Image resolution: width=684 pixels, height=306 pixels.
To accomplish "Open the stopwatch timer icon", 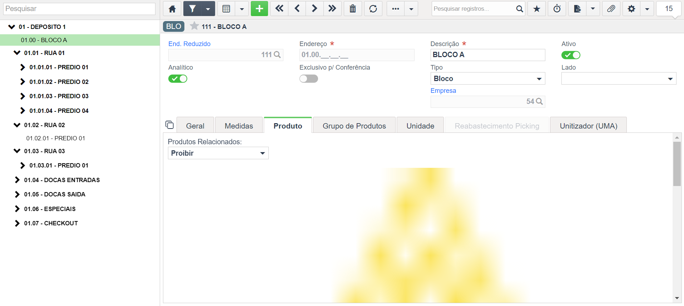I will tap(557, 9).
